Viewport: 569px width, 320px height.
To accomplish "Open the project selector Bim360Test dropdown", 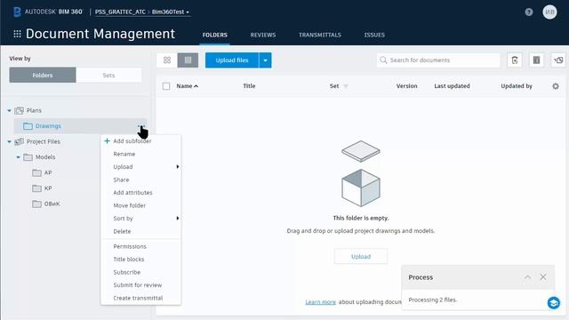I will pyautogui.click(x=171, y=12).
